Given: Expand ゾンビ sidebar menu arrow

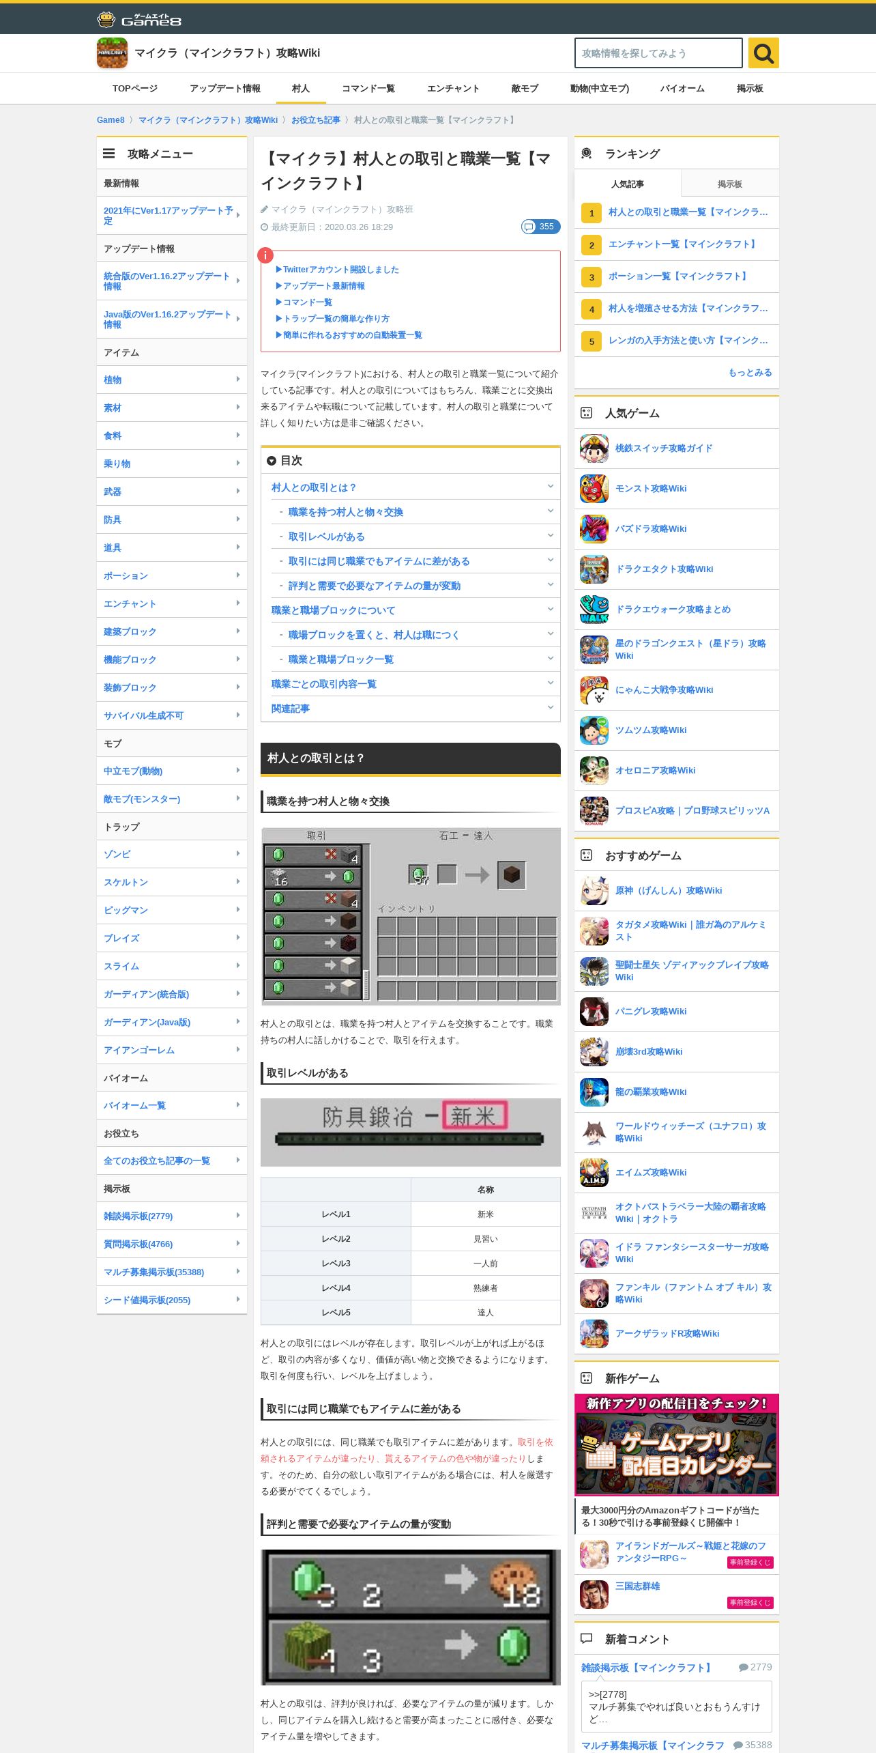Looking at the screenshot, I should click(238, 853).
